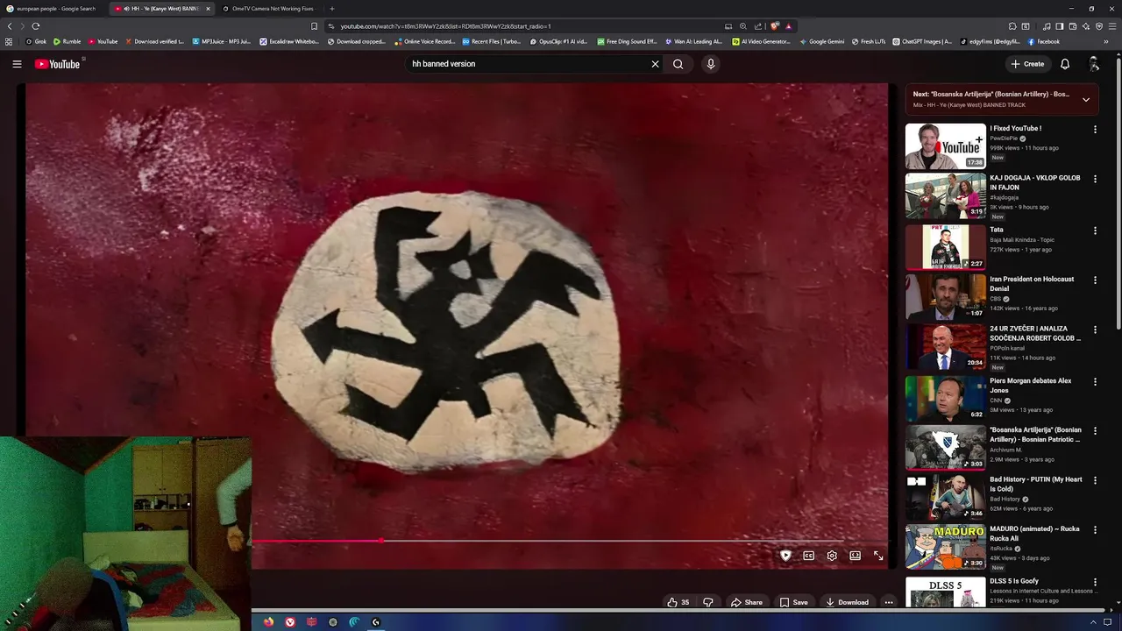This screenshot has height=631, width=1122.
Task: Open video player settings gear
Action: tap(832, 556)
